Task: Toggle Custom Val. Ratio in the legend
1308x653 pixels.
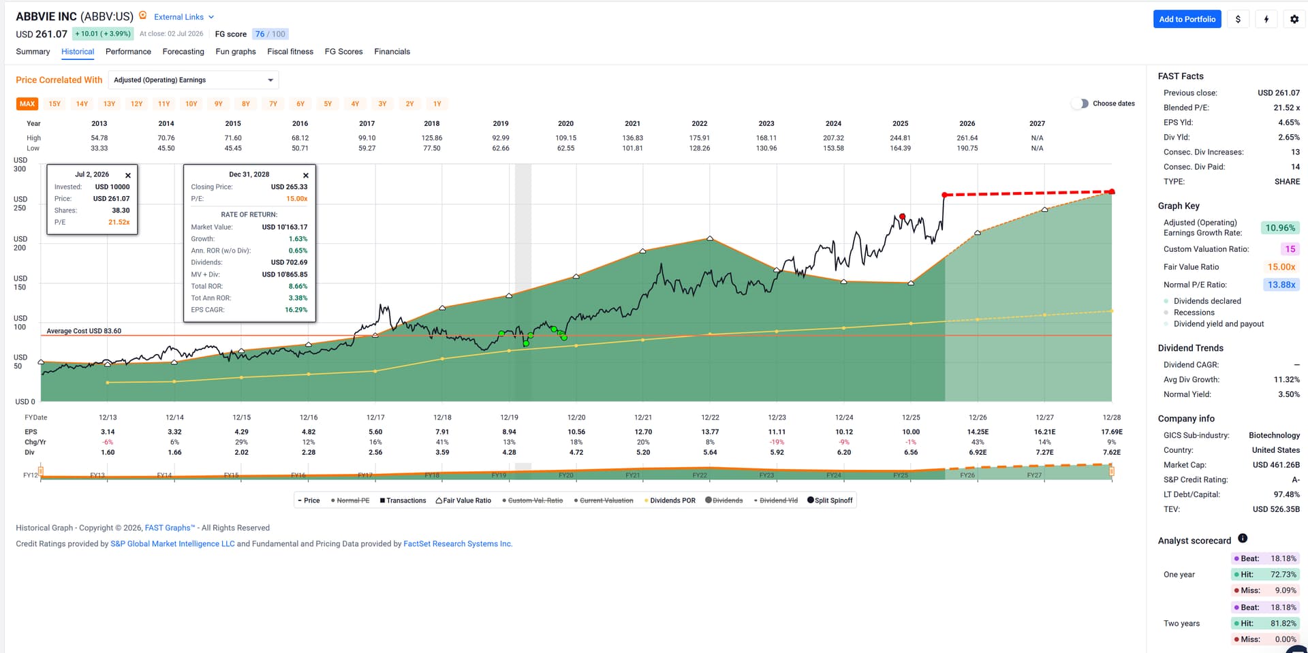Action: pos(533,500)
